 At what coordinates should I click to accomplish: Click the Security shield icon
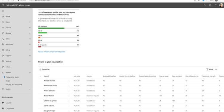point(3,103)
